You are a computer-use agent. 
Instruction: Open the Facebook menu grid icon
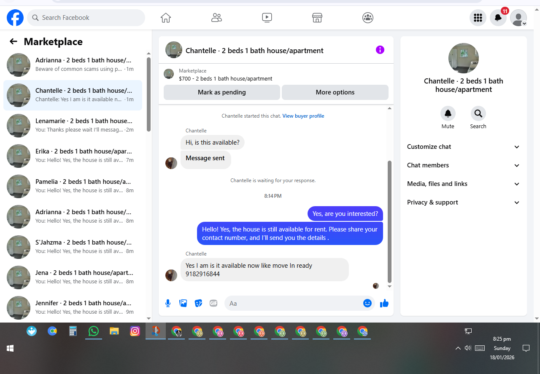[x=478, y=18]
